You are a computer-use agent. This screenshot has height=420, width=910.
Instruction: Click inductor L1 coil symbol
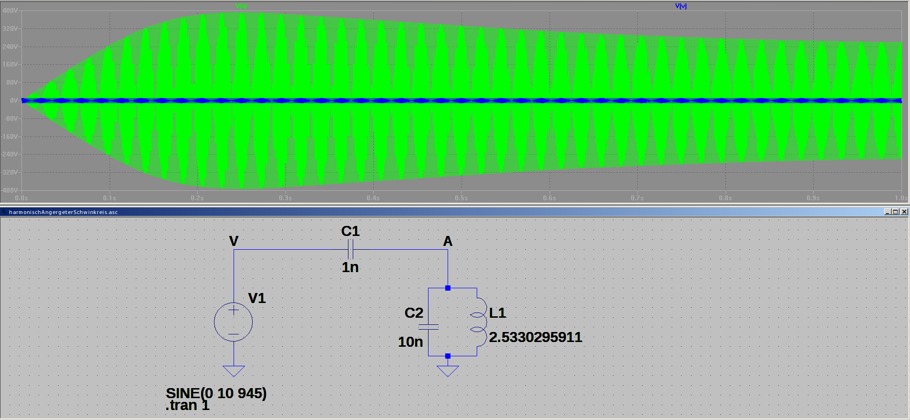coord(478,322)
